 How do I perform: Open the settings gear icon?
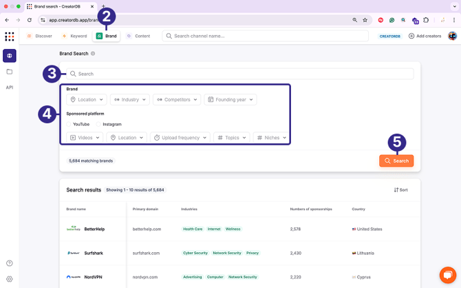[10, 279]
